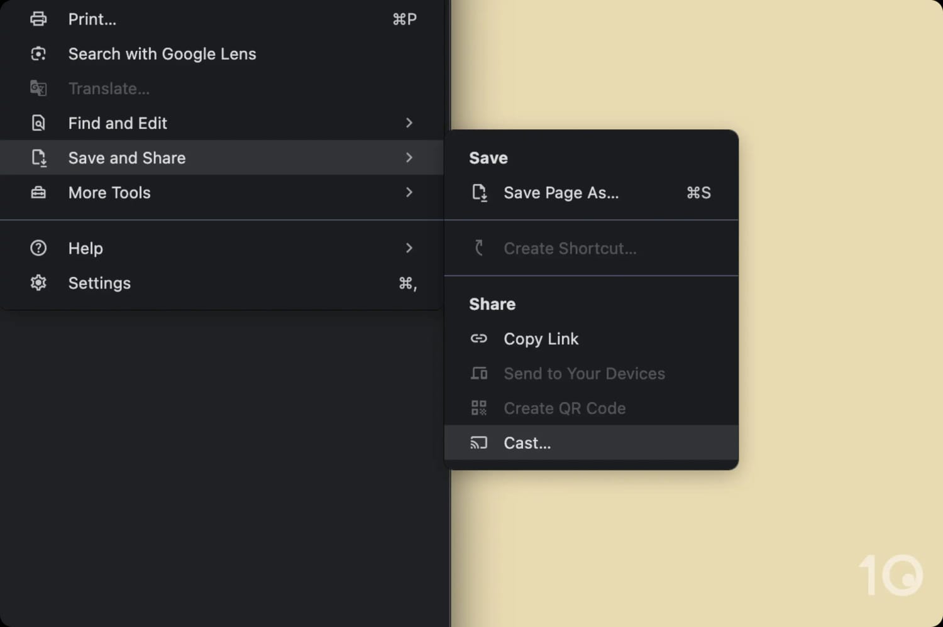Click the Translate icon
This screenshot has height=627, width=943.
click(x=38, y=89)
